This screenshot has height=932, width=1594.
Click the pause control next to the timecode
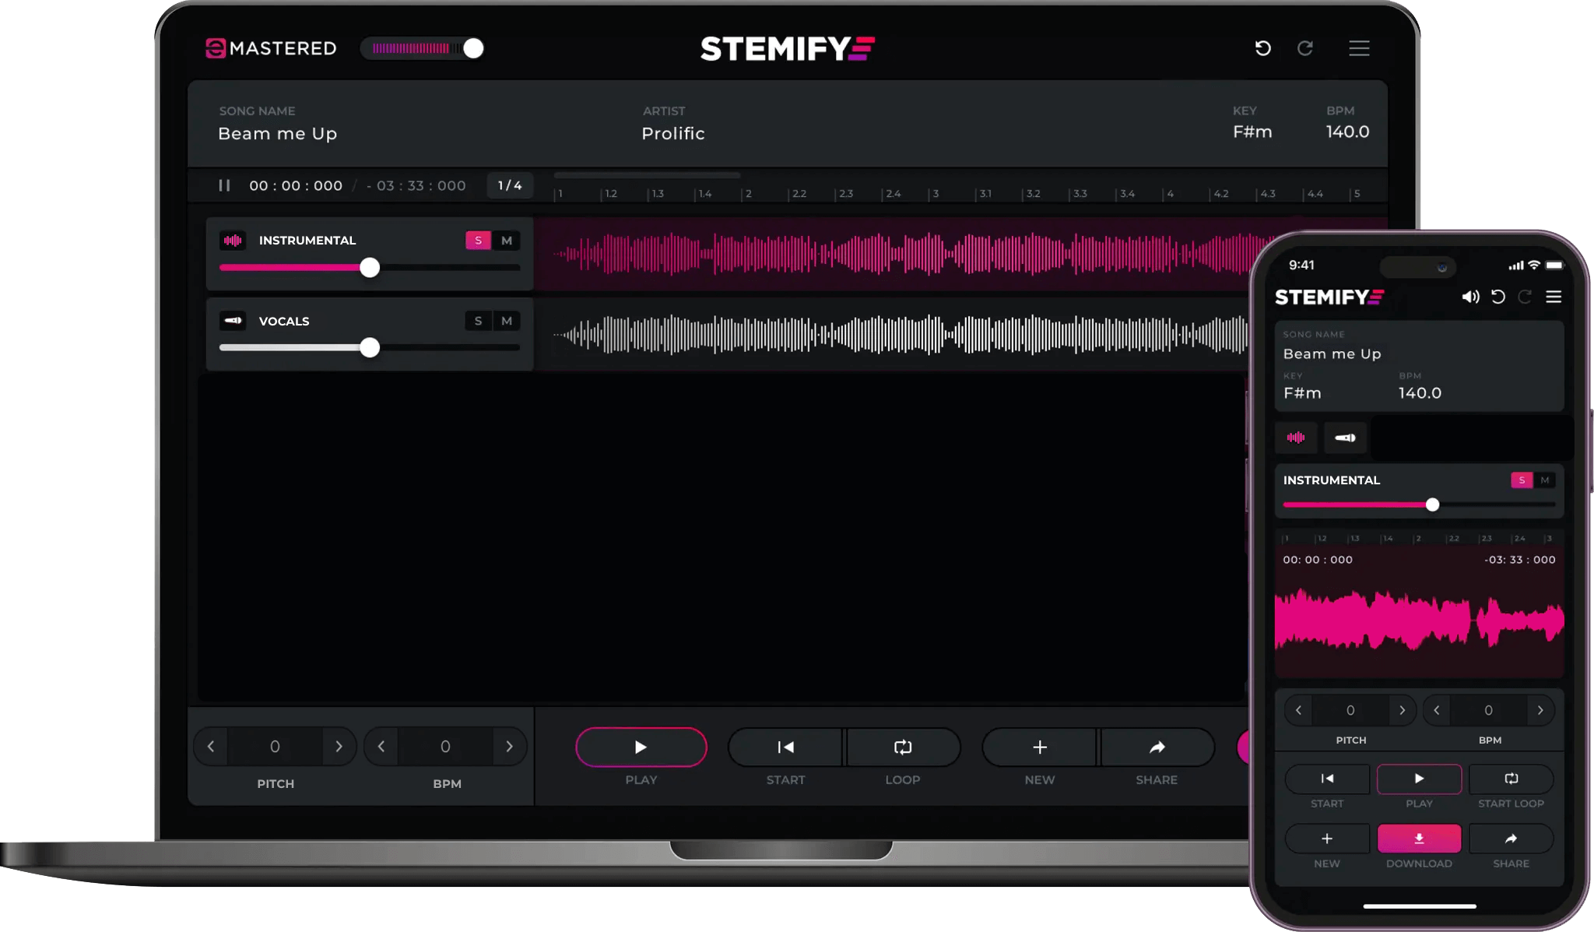click(x=224, y=185)
